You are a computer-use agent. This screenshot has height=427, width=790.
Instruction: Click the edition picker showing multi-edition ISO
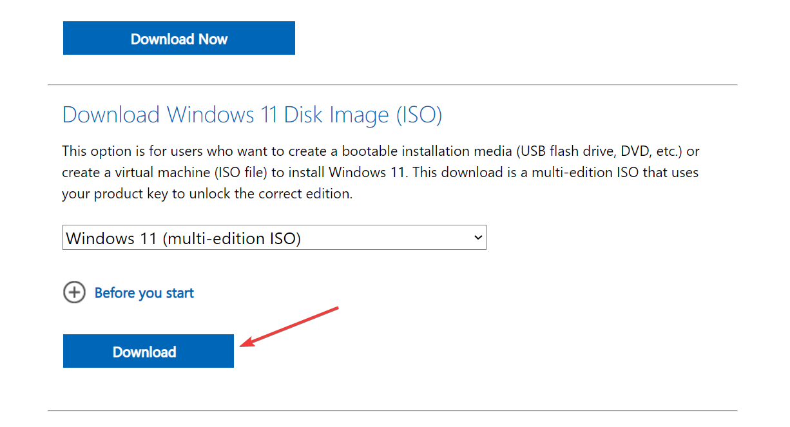click(x=274, y=238)
